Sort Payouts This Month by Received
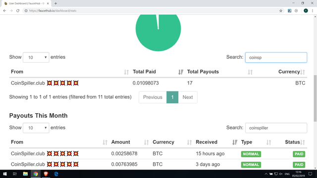 tap(216, 142)
